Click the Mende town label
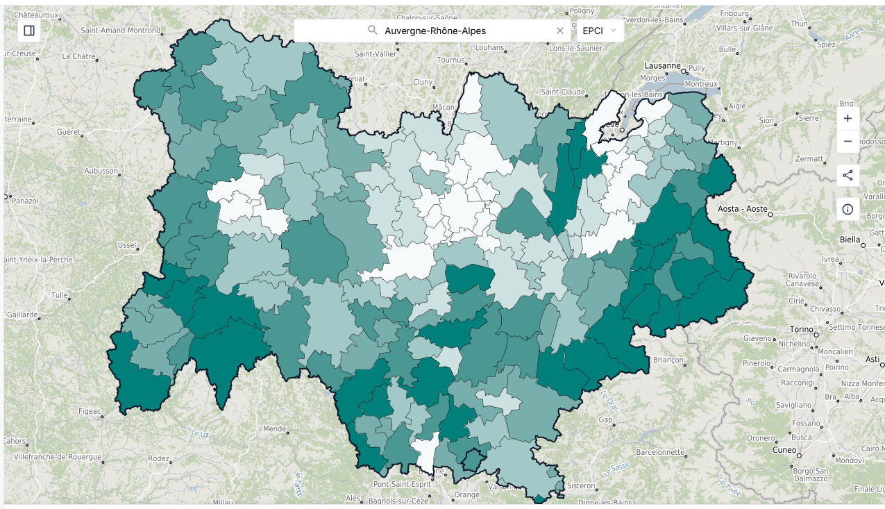The width and height of the screenshot is (885, 509). pyautogui.click(x=275, y=428)
